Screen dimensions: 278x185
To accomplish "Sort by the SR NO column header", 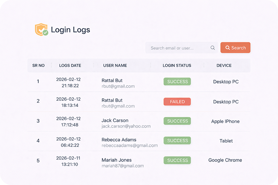I will tap(38, 66).
